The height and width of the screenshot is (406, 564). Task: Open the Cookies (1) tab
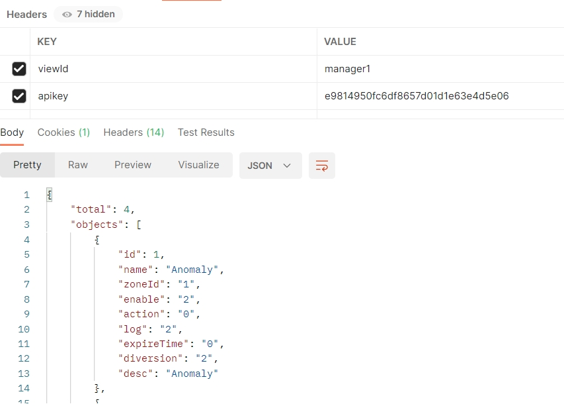[x=63, y=132]
